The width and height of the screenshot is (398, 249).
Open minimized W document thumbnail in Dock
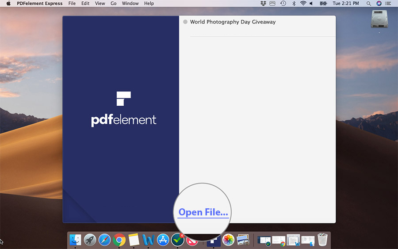click(x=293, y=240)
